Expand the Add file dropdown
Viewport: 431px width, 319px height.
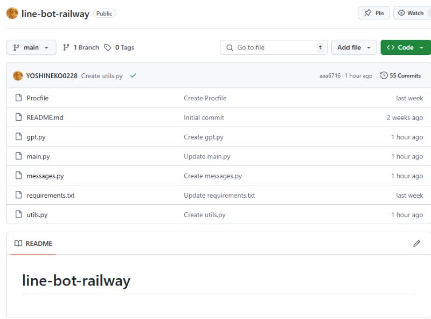tap(354, 47)
